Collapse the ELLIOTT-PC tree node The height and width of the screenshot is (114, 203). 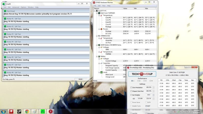tap(94, 11)
